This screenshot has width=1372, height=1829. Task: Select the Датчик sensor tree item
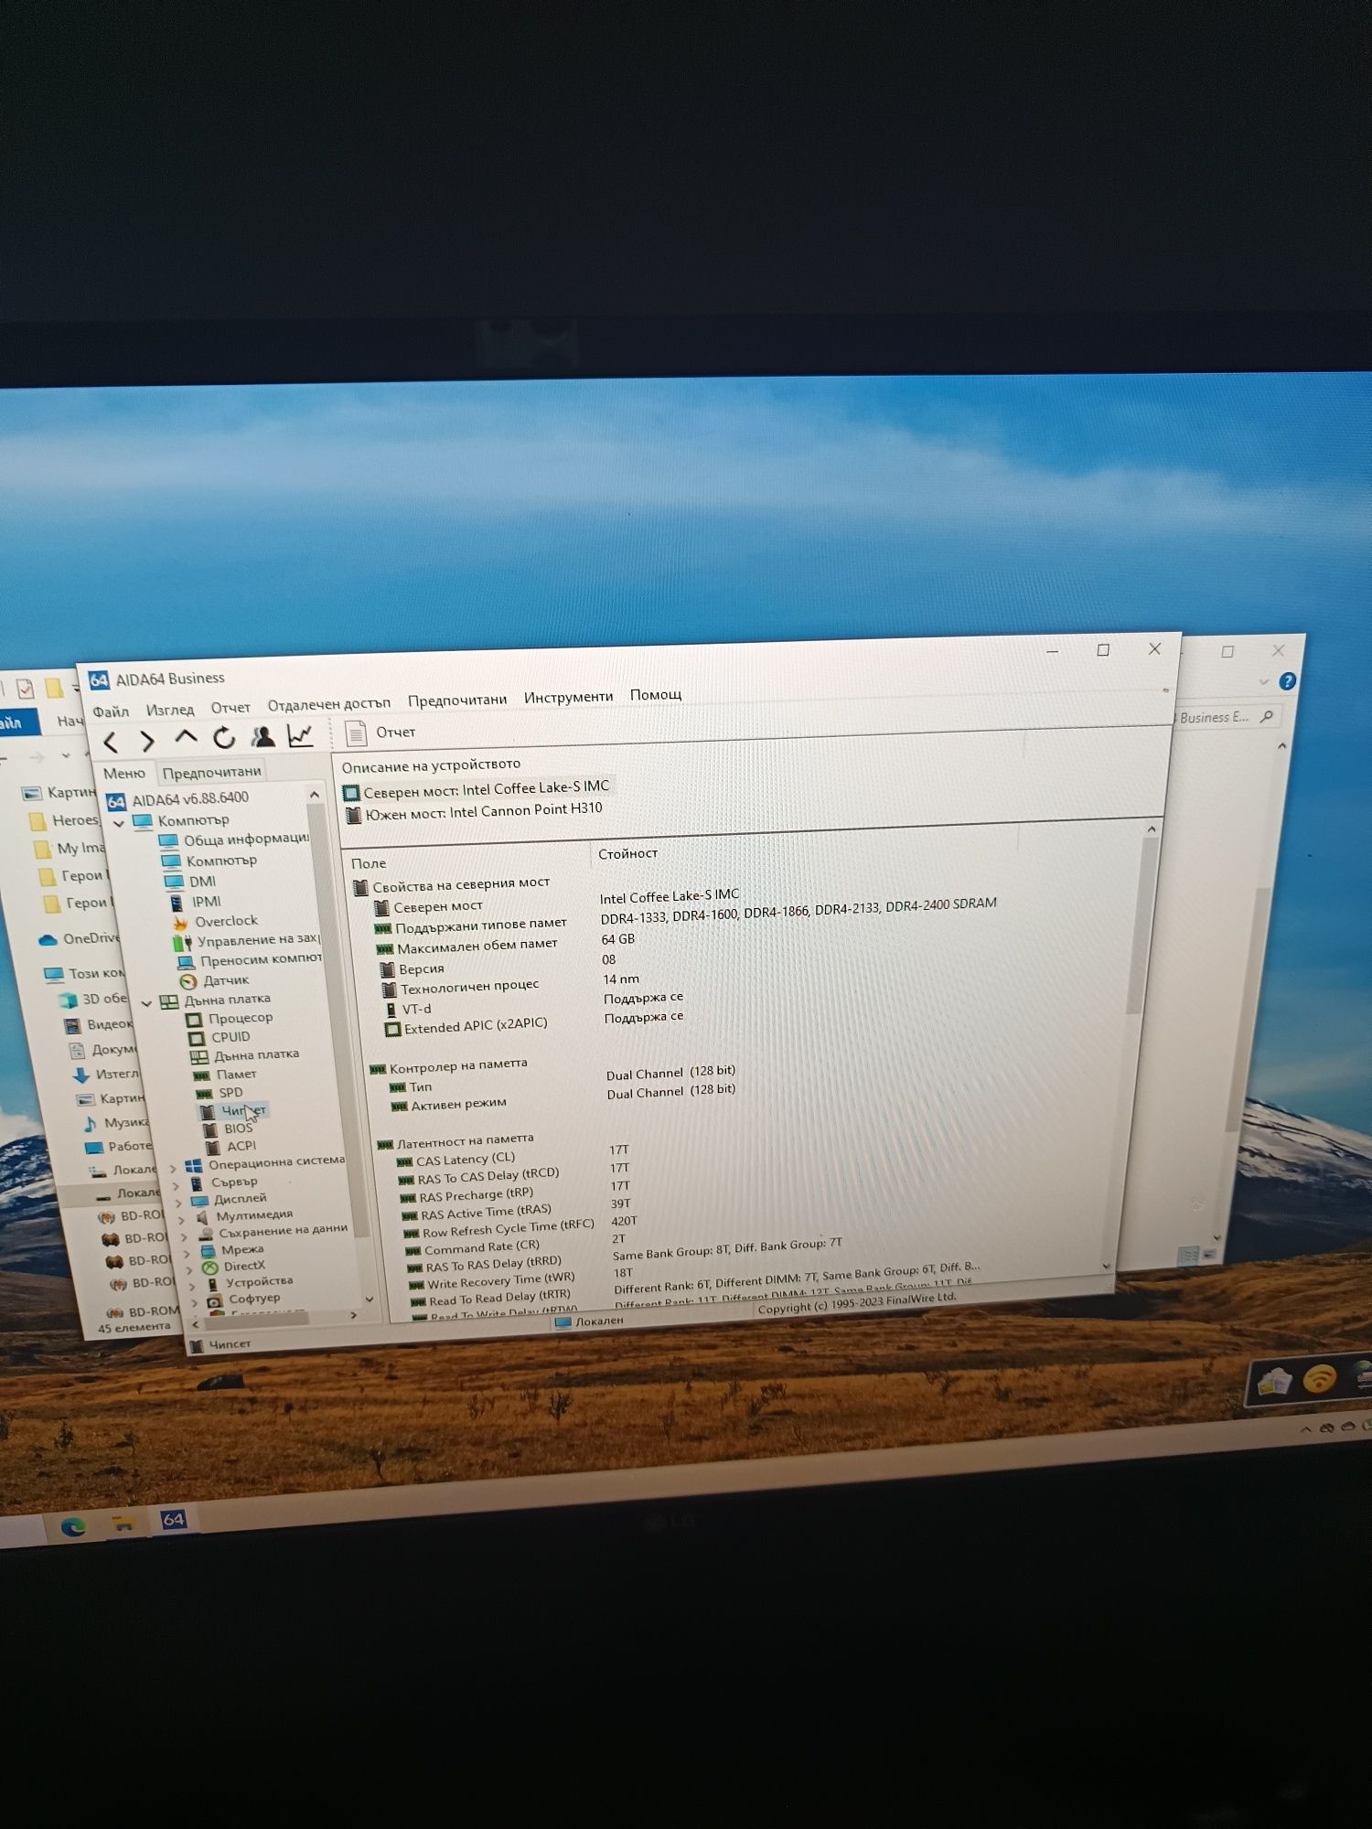[x=215, y=980]
